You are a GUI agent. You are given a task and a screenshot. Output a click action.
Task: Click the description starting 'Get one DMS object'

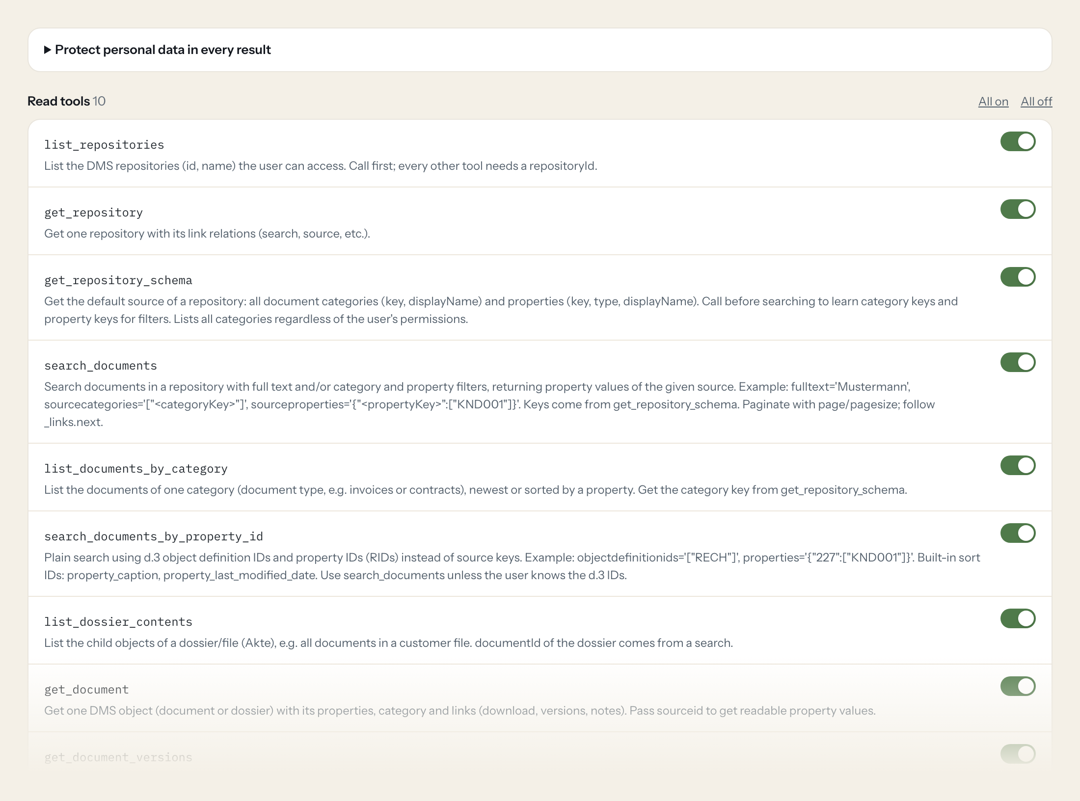460,711
